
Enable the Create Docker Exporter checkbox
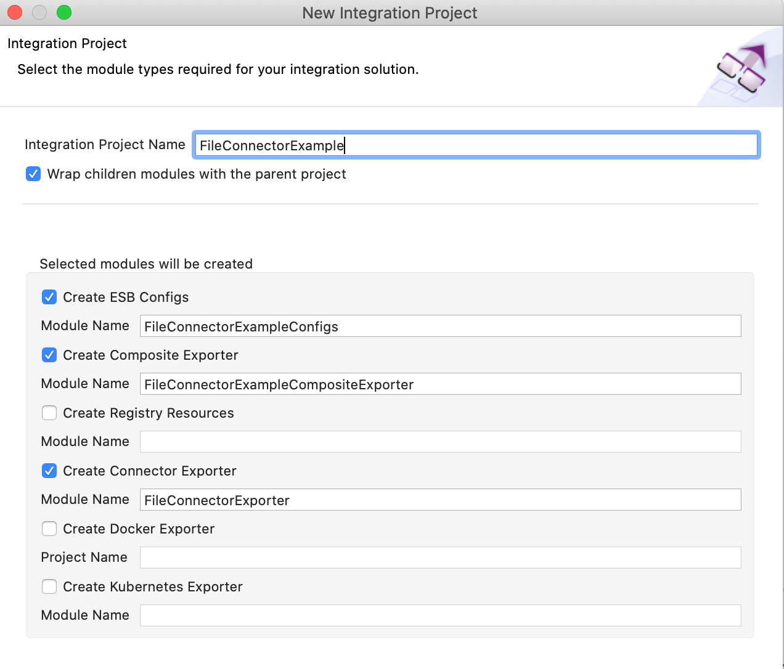(x=49, y=529)
